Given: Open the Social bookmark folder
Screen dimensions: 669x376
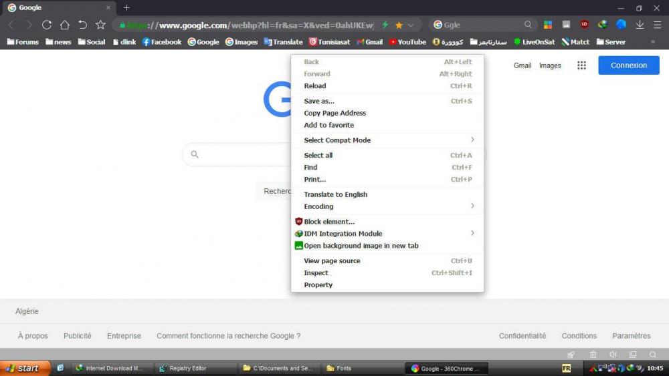Looking at the screenshot, I should pyautogui.click(x=92, y=41).
